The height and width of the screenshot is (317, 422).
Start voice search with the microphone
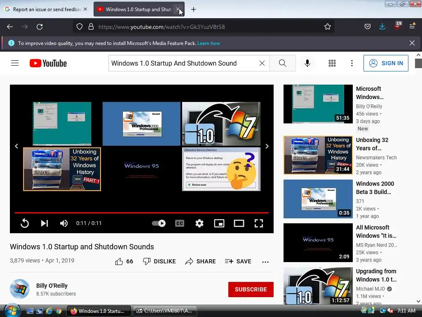[307, 63]
